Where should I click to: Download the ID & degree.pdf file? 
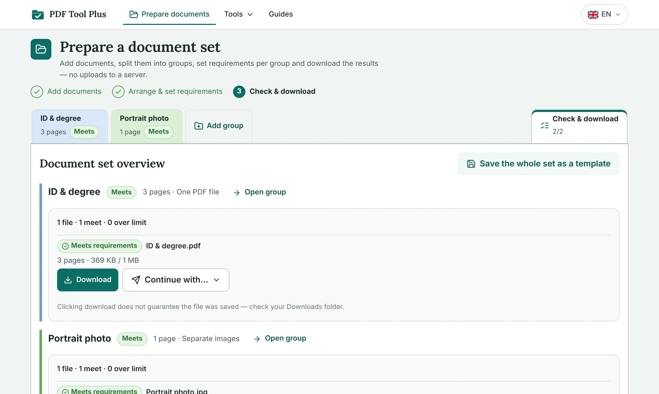(87, 280)
